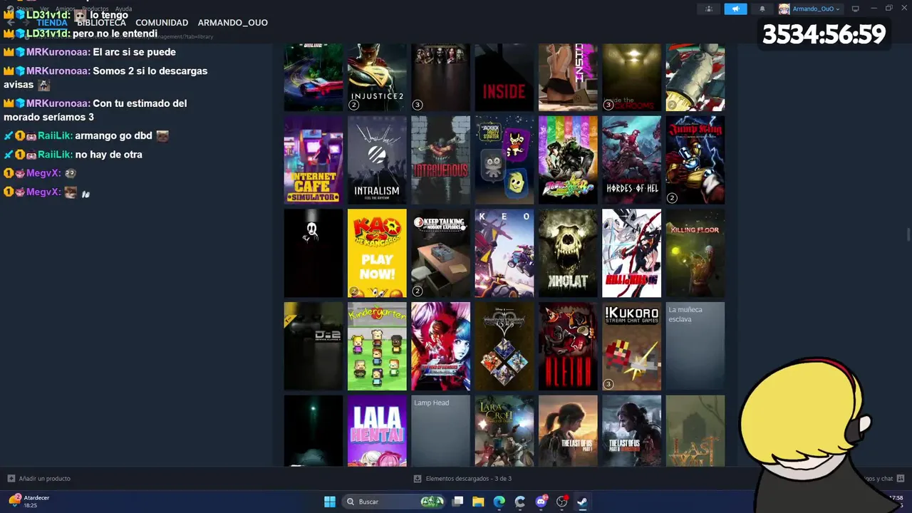Image resolution: width=912 pixels, height=513 pixels.
Task: Click Añadir un producto
Action: pos(45,479)
